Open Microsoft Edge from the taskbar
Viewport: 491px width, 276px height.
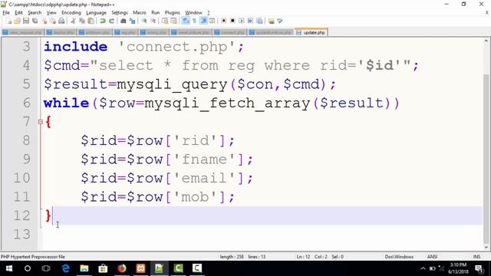point(65,268)
